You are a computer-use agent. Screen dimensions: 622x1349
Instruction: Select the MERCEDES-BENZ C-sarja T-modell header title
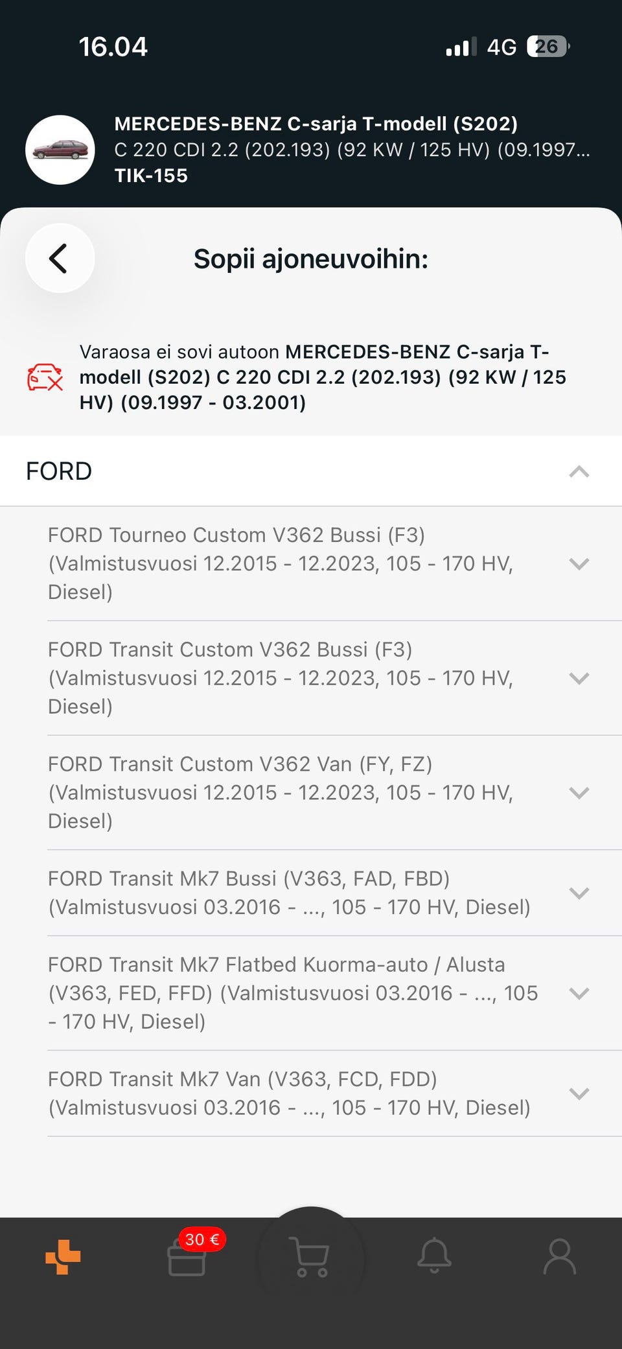(316, 124)
